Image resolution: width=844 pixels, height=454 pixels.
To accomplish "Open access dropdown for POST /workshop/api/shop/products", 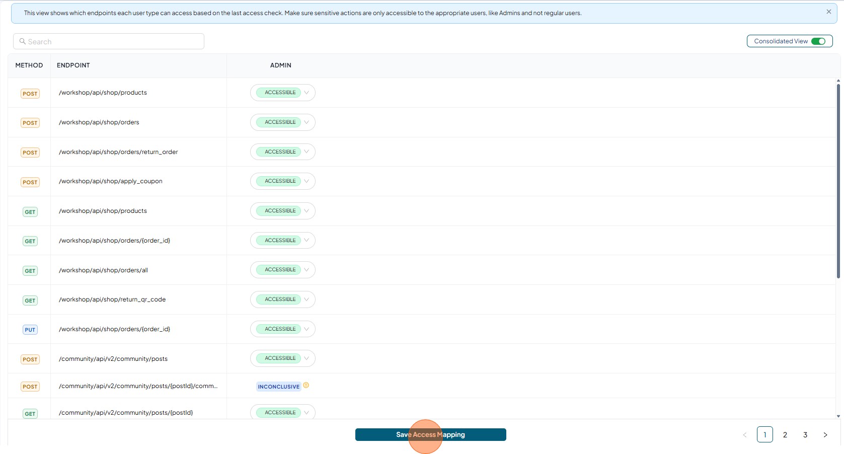I will (x=283, y=93).
